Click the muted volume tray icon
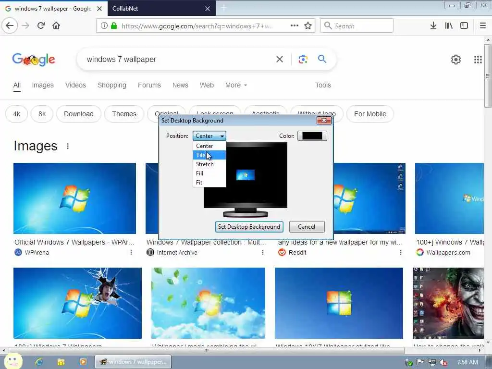This screenshot has width=492, height=369. 443,363
